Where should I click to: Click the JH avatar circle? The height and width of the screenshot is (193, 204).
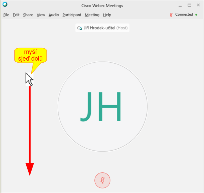[102, 107]
